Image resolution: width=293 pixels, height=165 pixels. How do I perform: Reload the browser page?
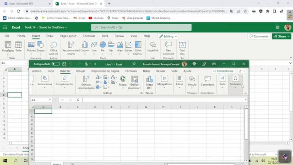point(18,11)
